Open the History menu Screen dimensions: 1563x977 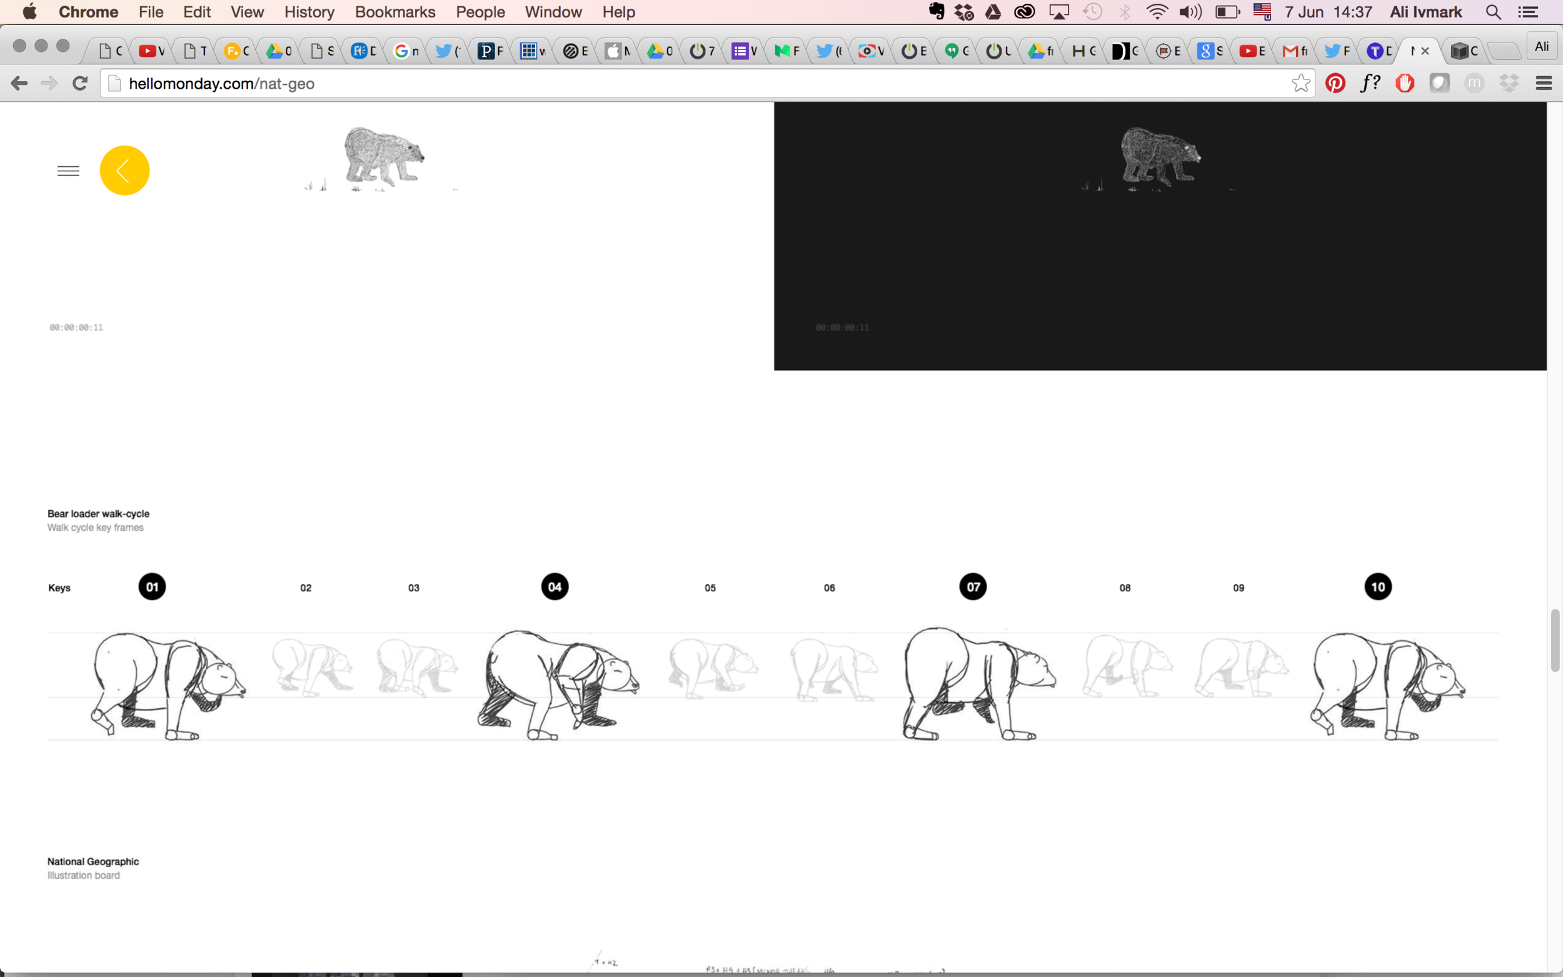point(309,12)
